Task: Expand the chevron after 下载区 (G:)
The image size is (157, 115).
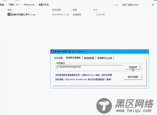Action: (22, 5)
